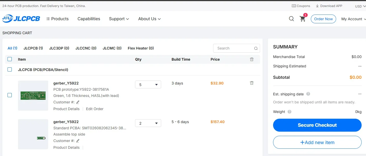Click help icon next to Weight
The height and width of the screenshot is (156, 366).
[x=289, y=112]
